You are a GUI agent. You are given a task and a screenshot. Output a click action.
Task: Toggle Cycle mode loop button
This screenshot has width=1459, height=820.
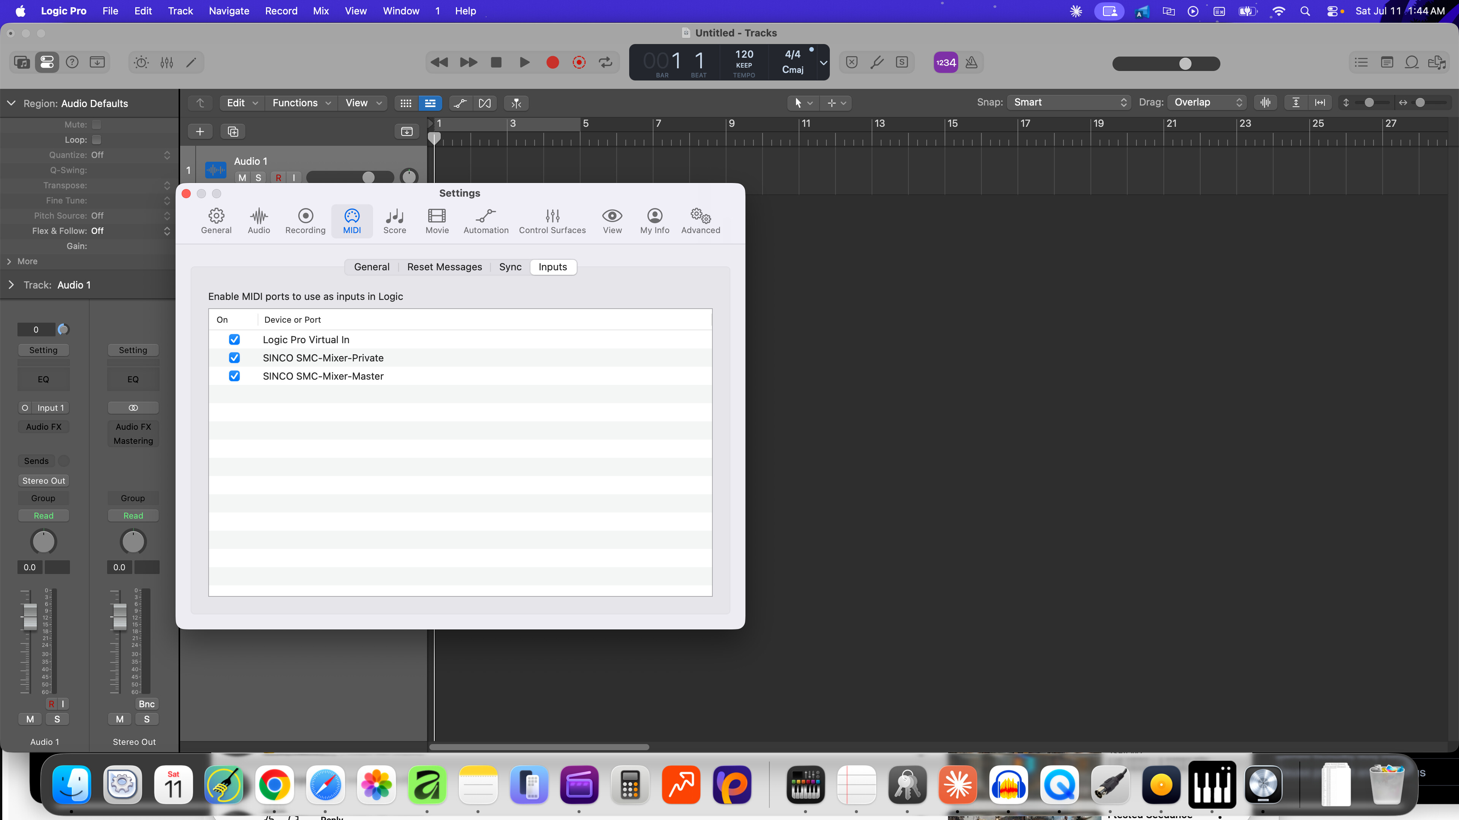[606, 62]
